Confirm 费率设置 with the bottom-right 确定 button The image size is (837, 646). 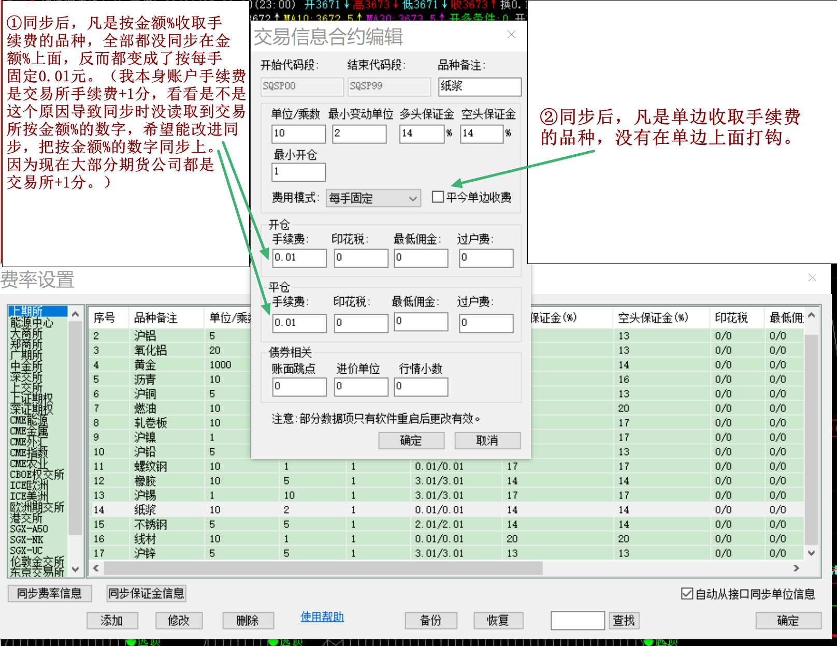coord(788,620)
